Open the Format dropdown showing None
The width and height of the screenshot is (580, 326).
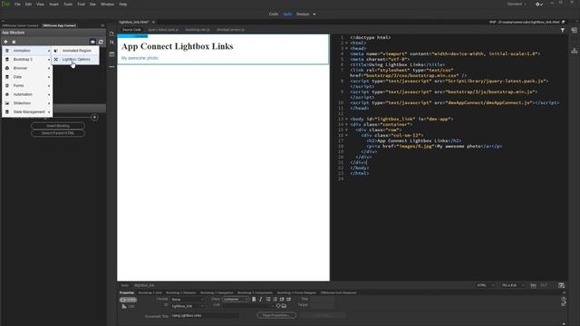pyautogui.click(x=188, y=300)
